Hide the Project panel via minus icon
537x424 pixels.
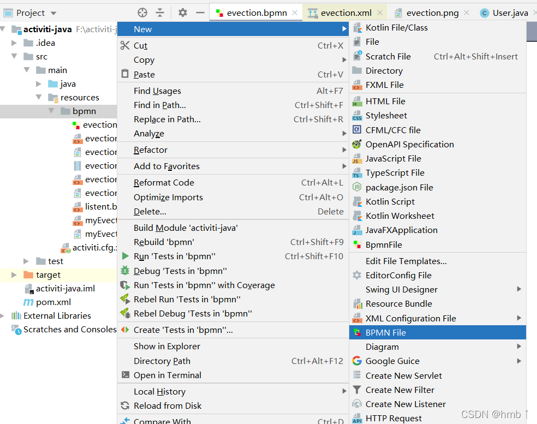200,13
